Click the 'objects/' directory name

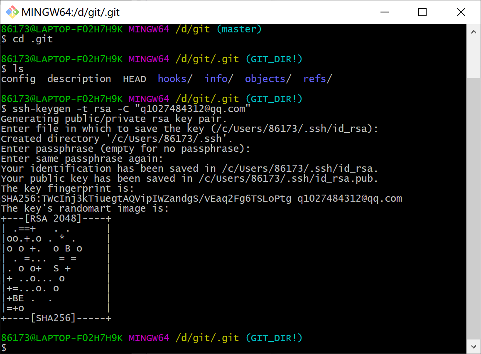pyautogui.click(x=268, y=79)
